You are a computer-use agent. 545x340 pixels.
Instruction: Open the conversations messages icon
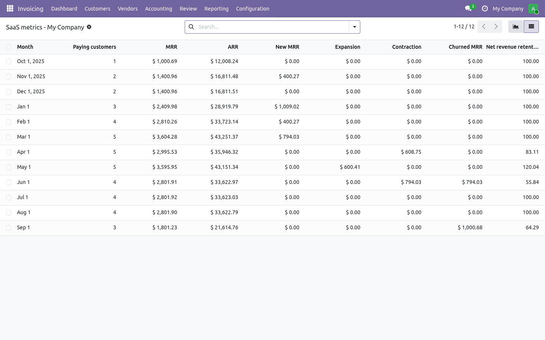468,8
